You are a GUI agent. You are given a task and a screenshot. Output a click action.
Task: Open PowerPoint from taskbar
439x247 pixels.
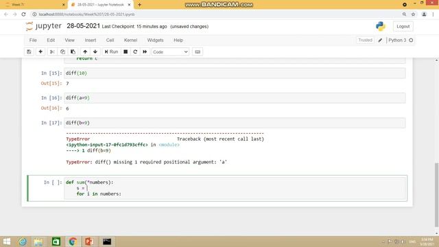pyautogui.click(x=89, y=242)
